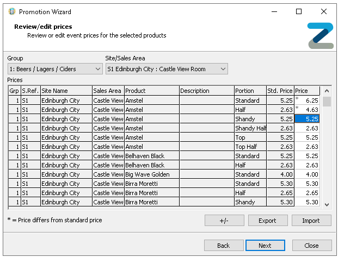Viewport: 338px width, 257px height.
Task: Click the Portion column header
Action: point(249,91)
